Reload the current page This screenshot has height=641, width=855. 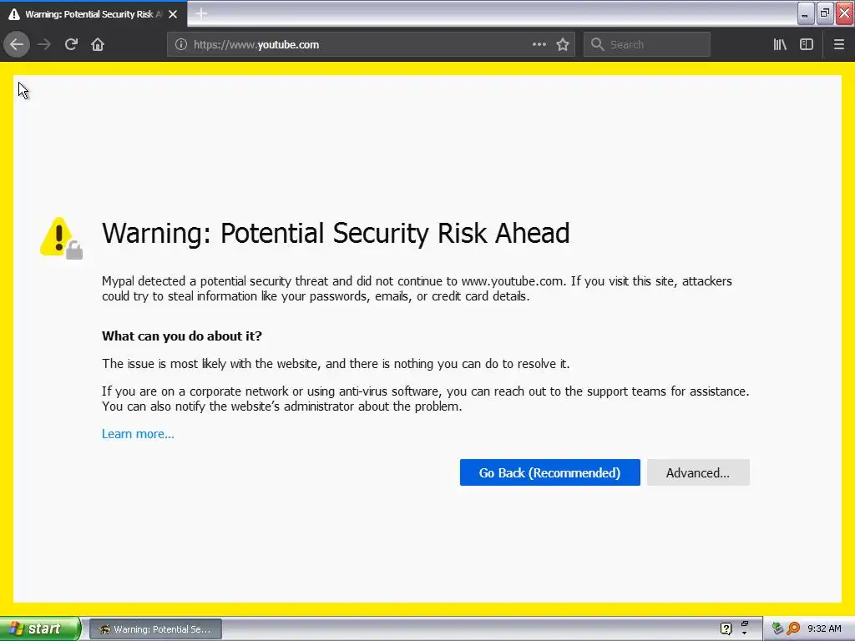click(71, 45)
